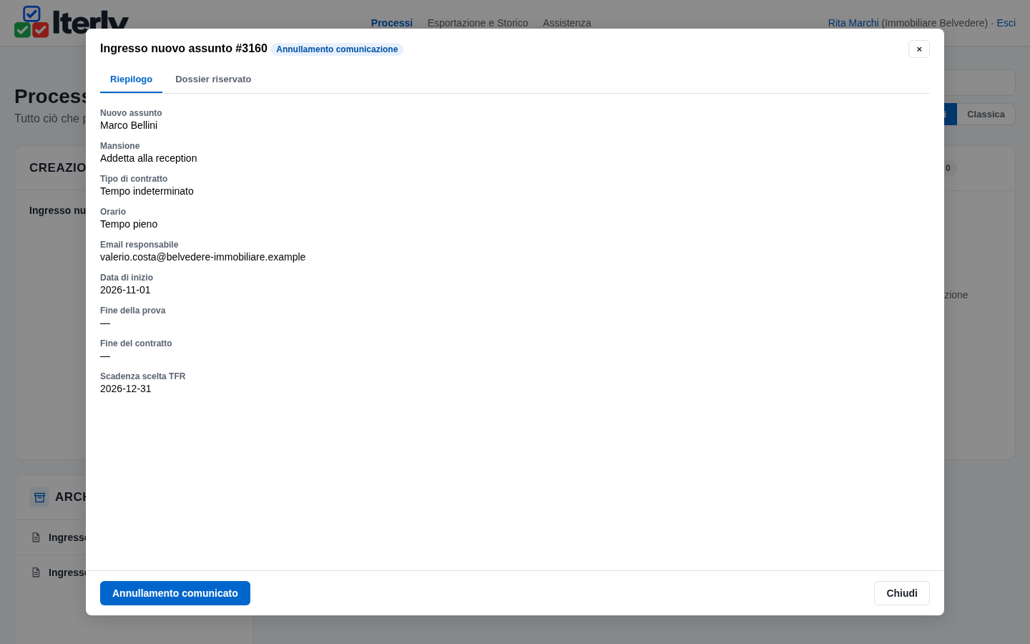Click the Fine del contratto label
The height and width of the screenshot is (644, 1030).
[136, 343]
